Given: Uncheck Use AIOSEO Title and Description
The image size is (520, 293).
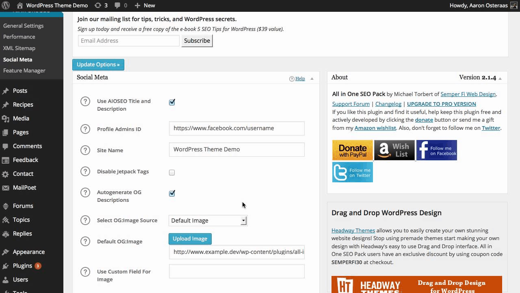Looking at the screenshot, I should (x=172, y=102).
